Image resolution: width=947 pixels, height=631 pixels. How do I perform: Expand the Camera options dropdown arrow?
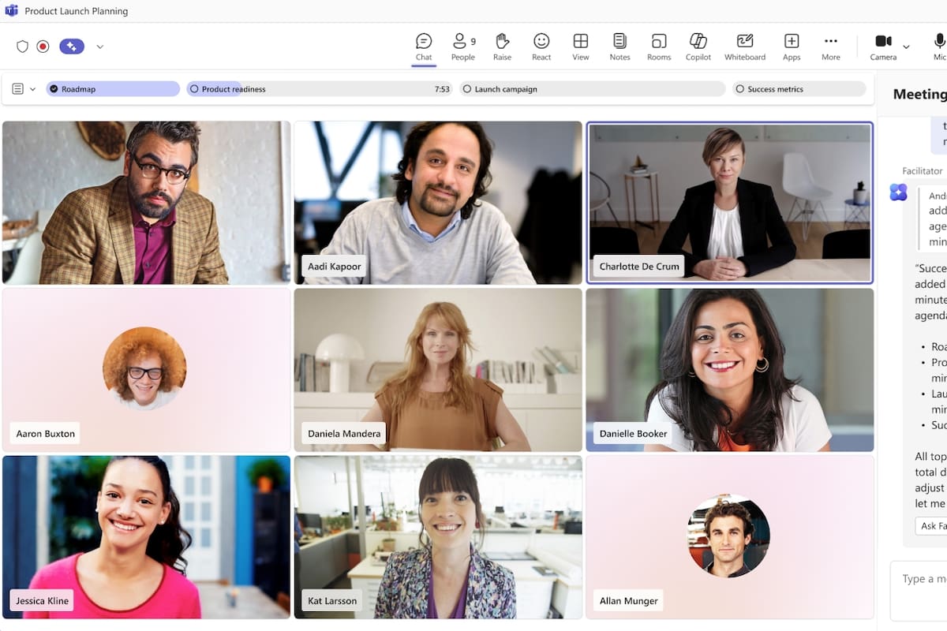(906, 47)
